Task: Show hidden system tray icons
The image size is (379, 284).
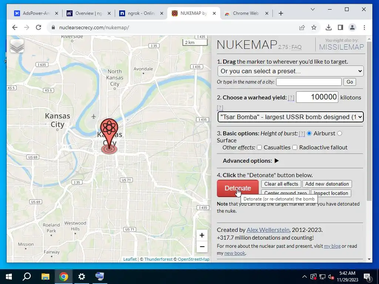Action: 305,277
